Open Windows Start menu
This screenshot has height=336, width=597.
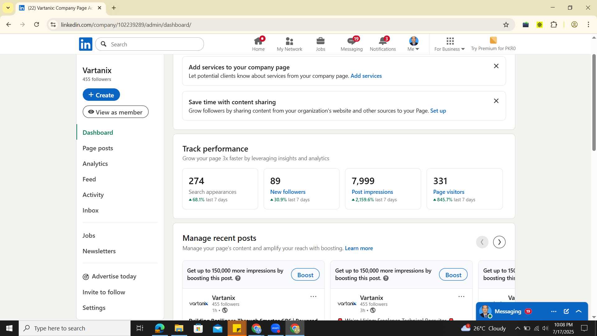(x=9, y=328)
